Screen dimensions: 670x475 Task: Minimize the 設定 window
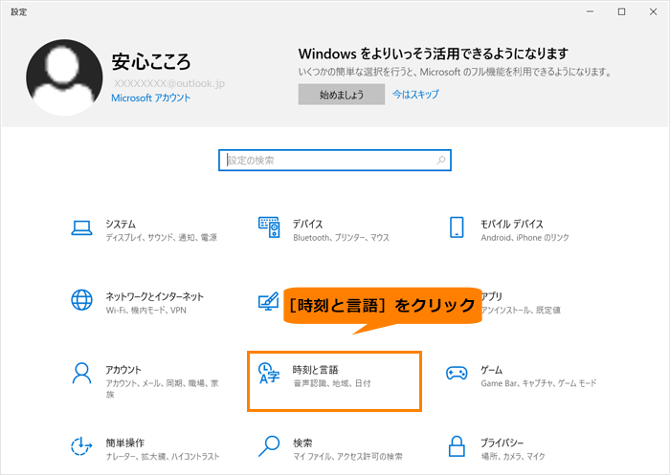click(591, 11)
